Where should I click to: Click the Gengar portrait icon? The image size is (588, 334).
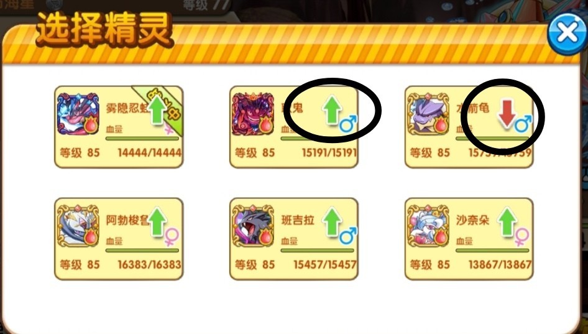click(x=253, y=114)
